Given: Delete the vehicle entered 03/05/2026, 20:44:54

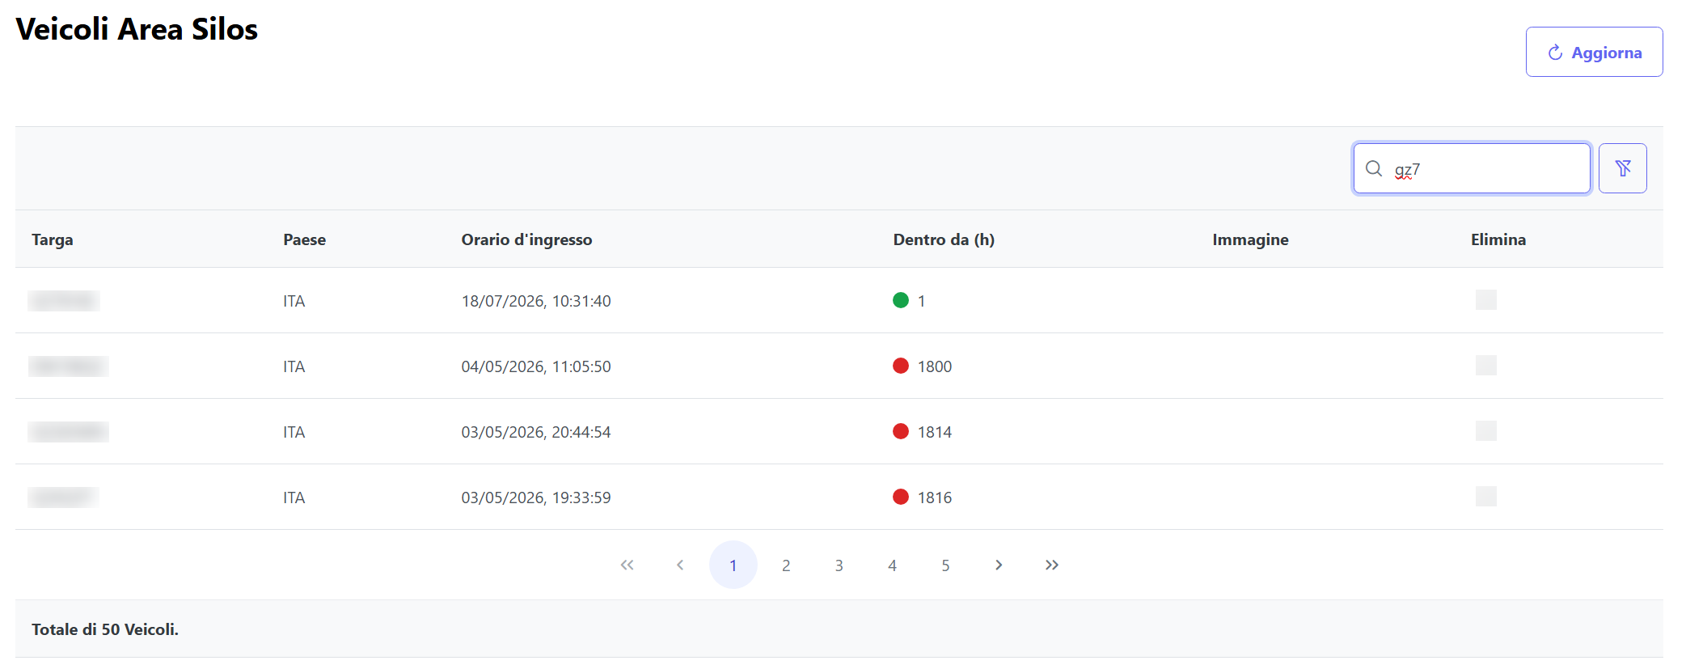Looking at the screenshot, I should point(1485,431).
